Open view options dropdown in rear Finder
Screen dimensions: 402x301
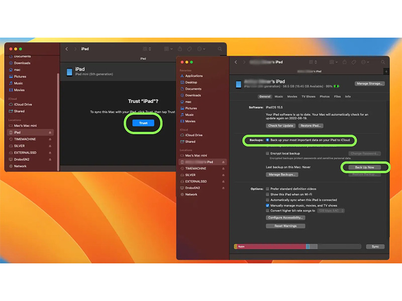pyautogui.click(x=147, y=49)
